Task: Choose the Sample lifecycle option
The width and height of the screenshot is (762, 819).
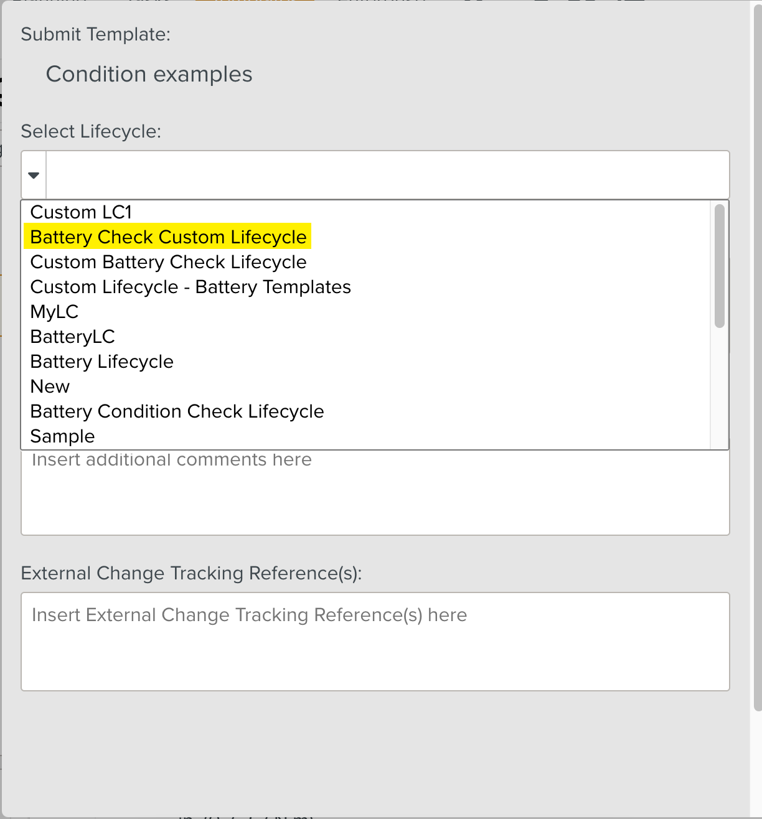Action: pos(62,436)
